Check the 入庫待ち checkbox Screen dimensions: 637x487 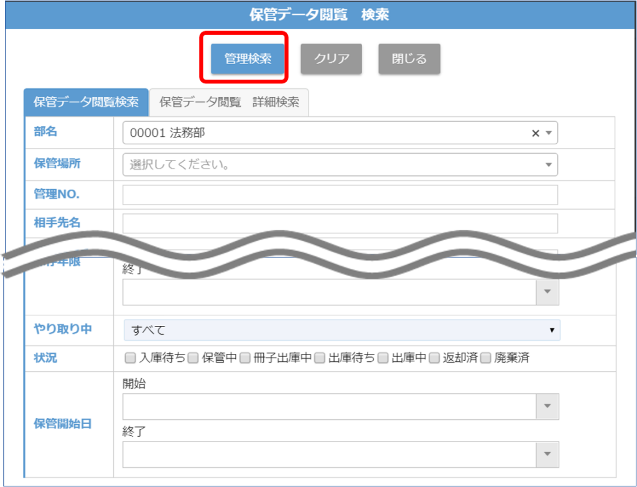[x=130, y=358]
